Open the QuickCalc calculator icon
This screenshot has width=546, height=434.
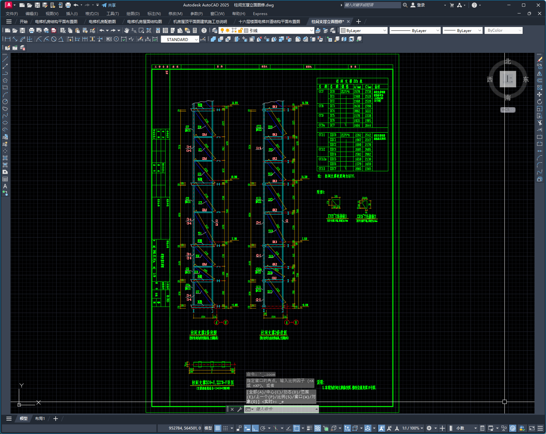(195, 30)
